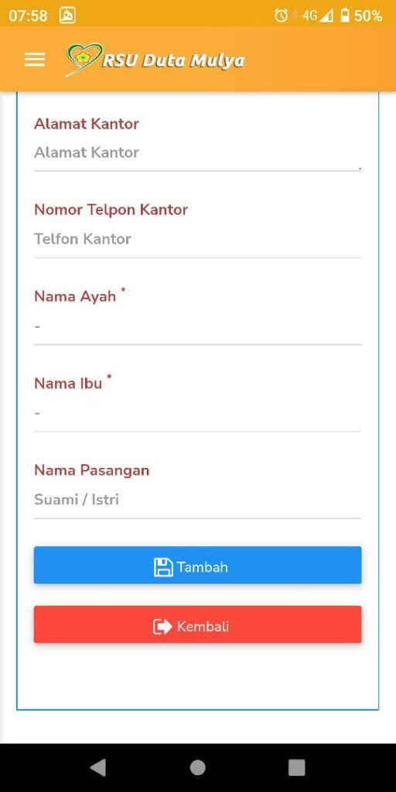This screenshot has height=792, width=396.
Task: Focus the Suami / Istri input field
Action: [x=197, y=500]
